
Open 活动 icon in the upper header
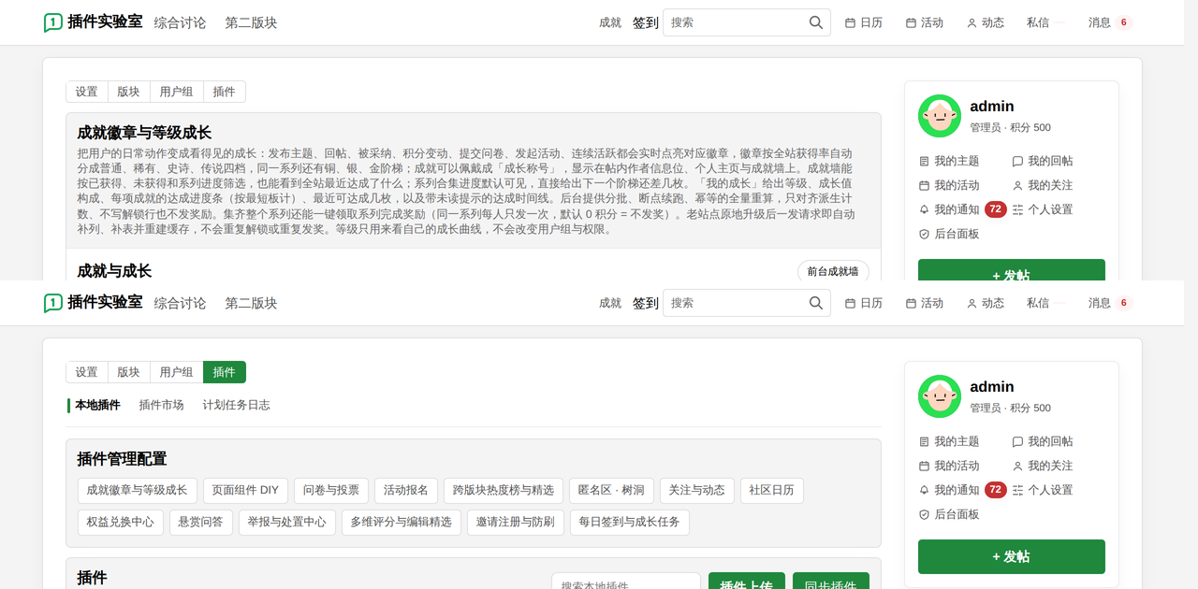[911, 22]
